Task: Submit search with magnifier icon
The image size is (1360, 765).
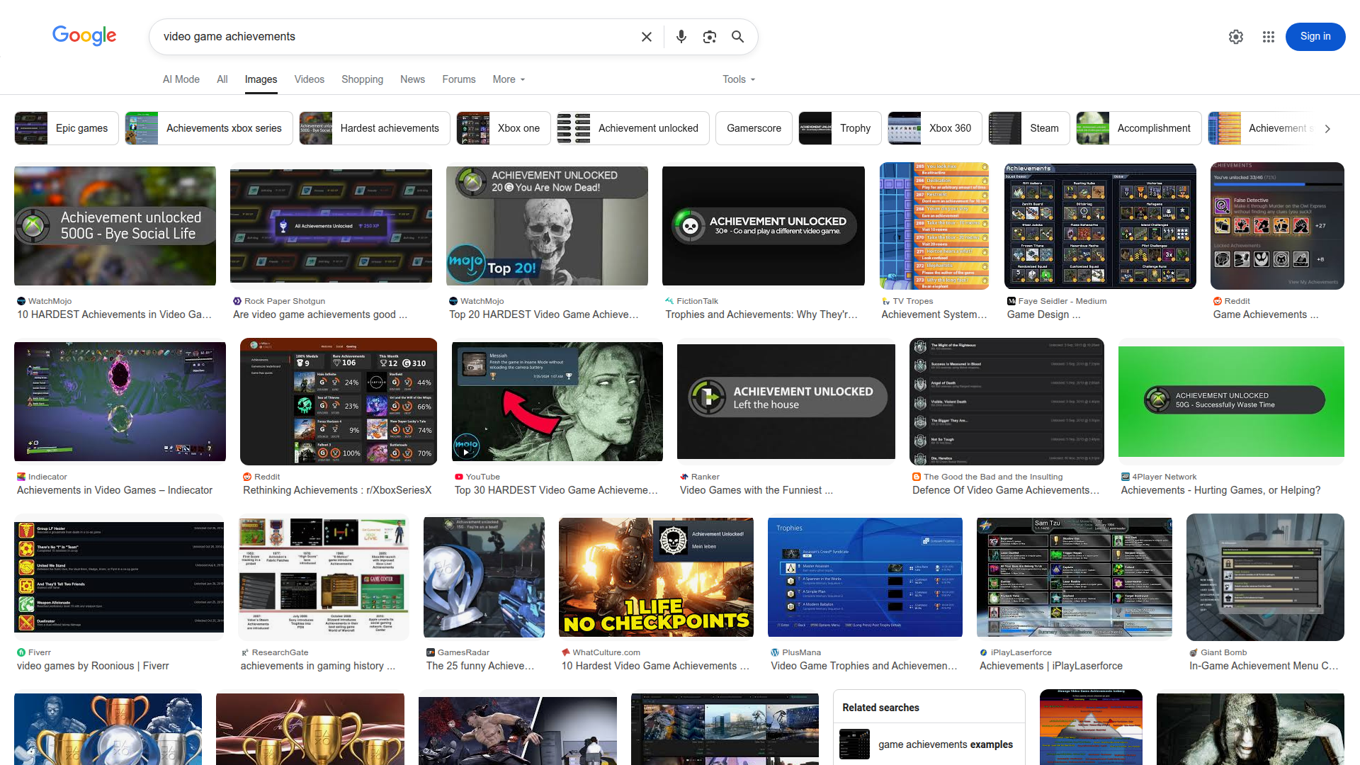Action: [x=737, y=37]
